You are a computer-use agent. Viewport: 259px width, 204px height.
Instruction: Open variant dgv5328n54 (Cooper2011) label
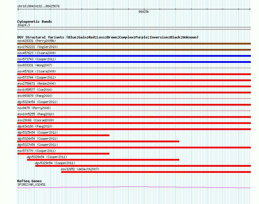(x=47, y=157)
